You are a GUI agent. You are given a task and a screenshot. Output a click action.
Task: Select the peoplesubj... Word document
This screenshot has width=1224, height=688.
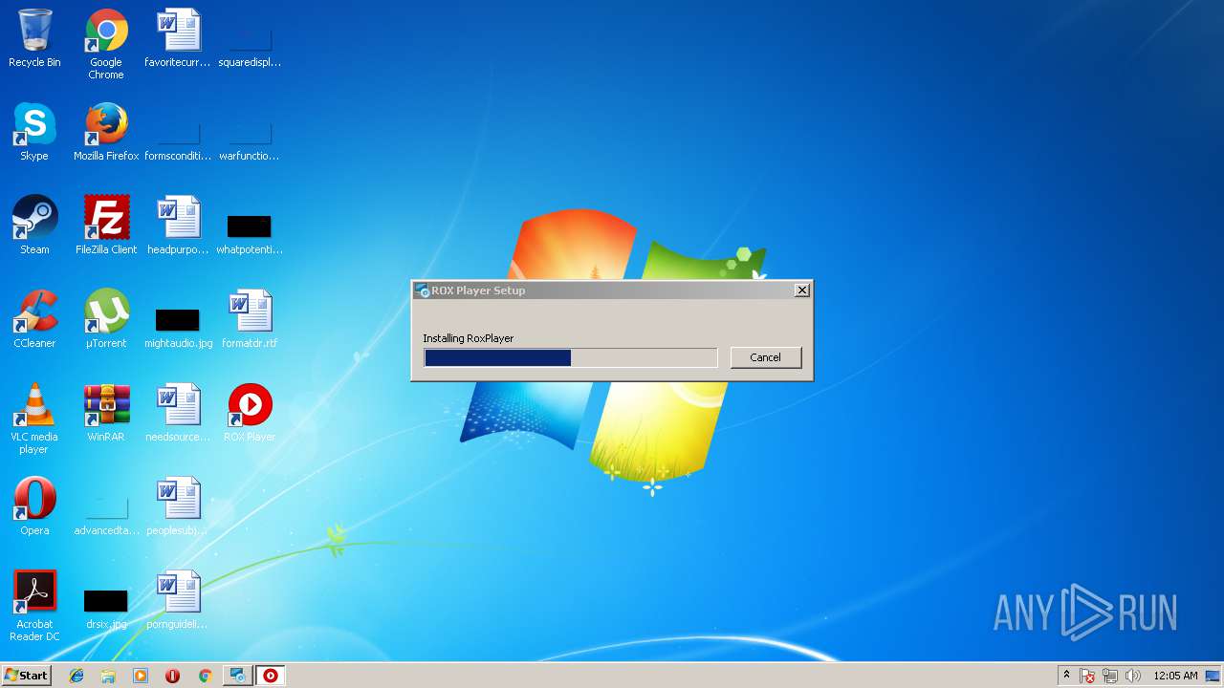(178, 506)
